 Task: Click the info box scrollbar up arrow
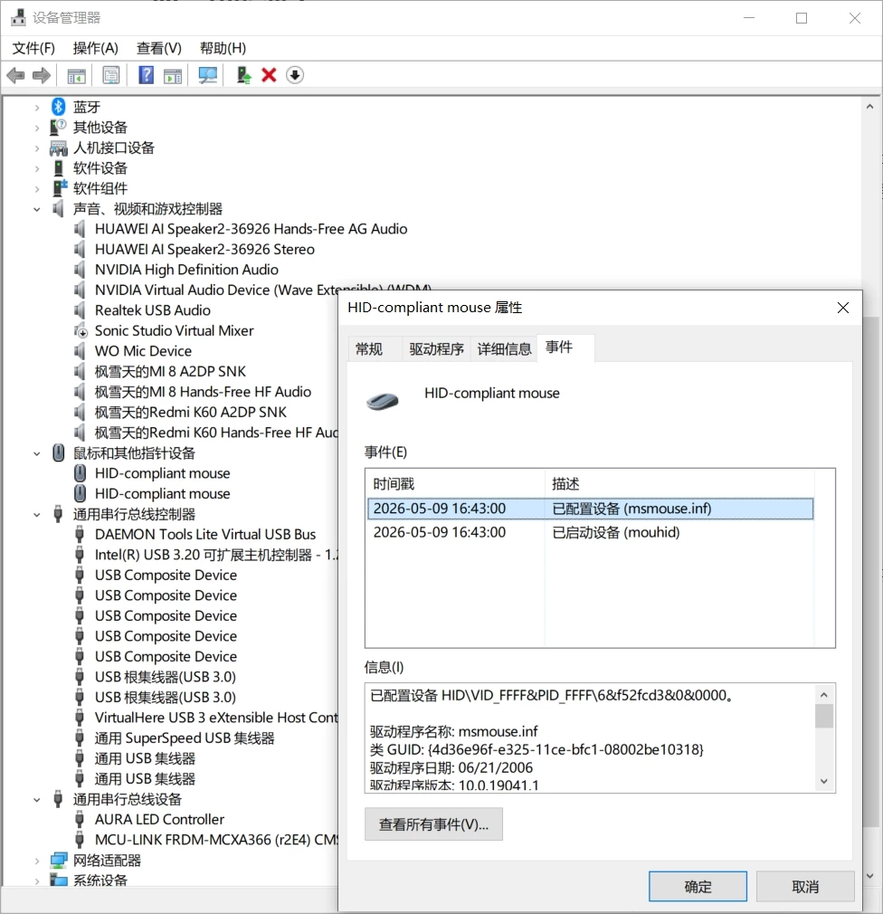pos(824,694)
